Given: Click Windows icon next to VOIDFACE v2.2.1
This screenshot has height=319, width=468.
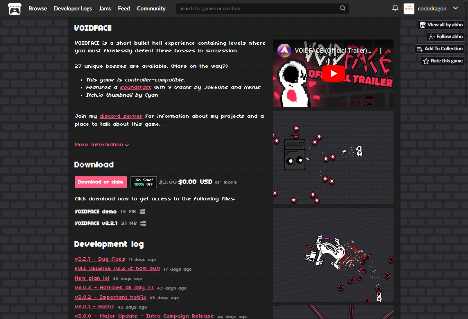Looking at the screenshot, I should click(x=143, y=223).
